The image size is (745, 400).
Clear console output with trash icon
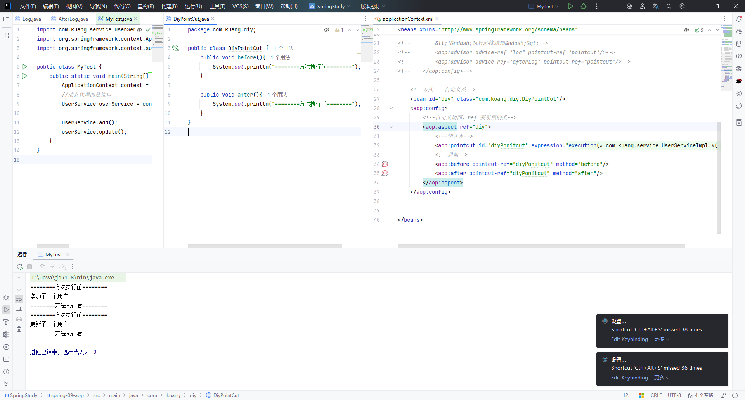[x=19, y=329]
